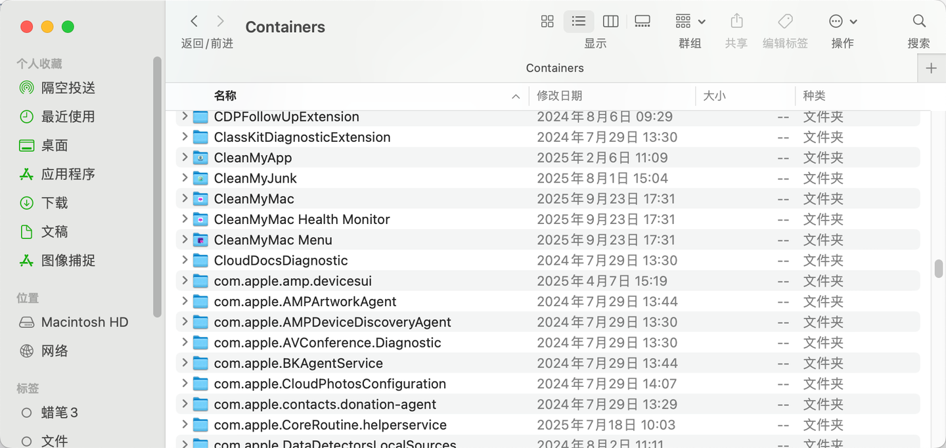Go back with the left arrow
946x448 pixels.
(x=194, y=21)
